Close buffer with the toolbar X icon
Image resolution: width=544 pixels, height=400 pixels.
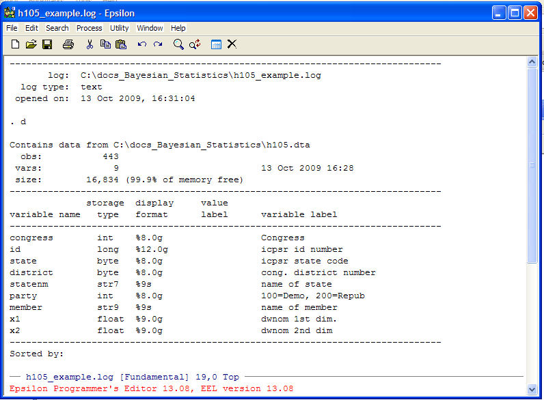[x=232, y=44]
